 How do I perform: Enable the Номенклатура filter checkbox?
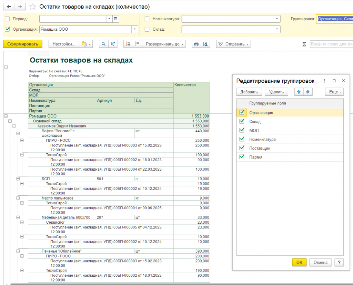click(147, 19)
